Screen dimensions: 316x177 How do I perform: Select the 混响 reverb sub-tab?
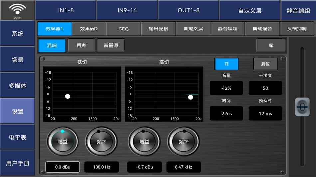tap(52, 45)
